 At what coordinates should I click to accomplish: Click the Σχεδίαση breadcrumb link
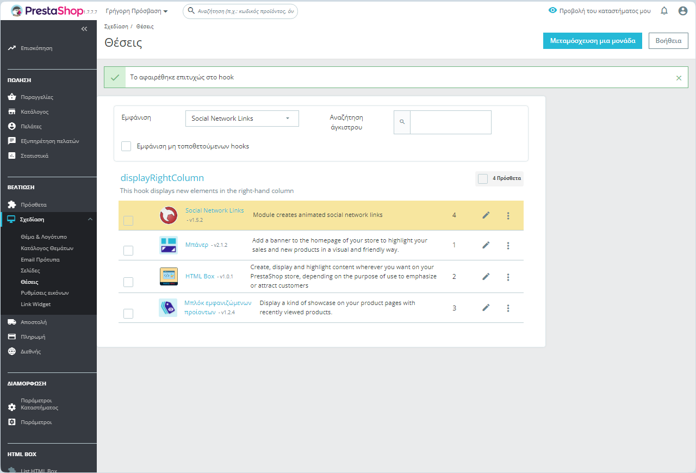(116, 26)
